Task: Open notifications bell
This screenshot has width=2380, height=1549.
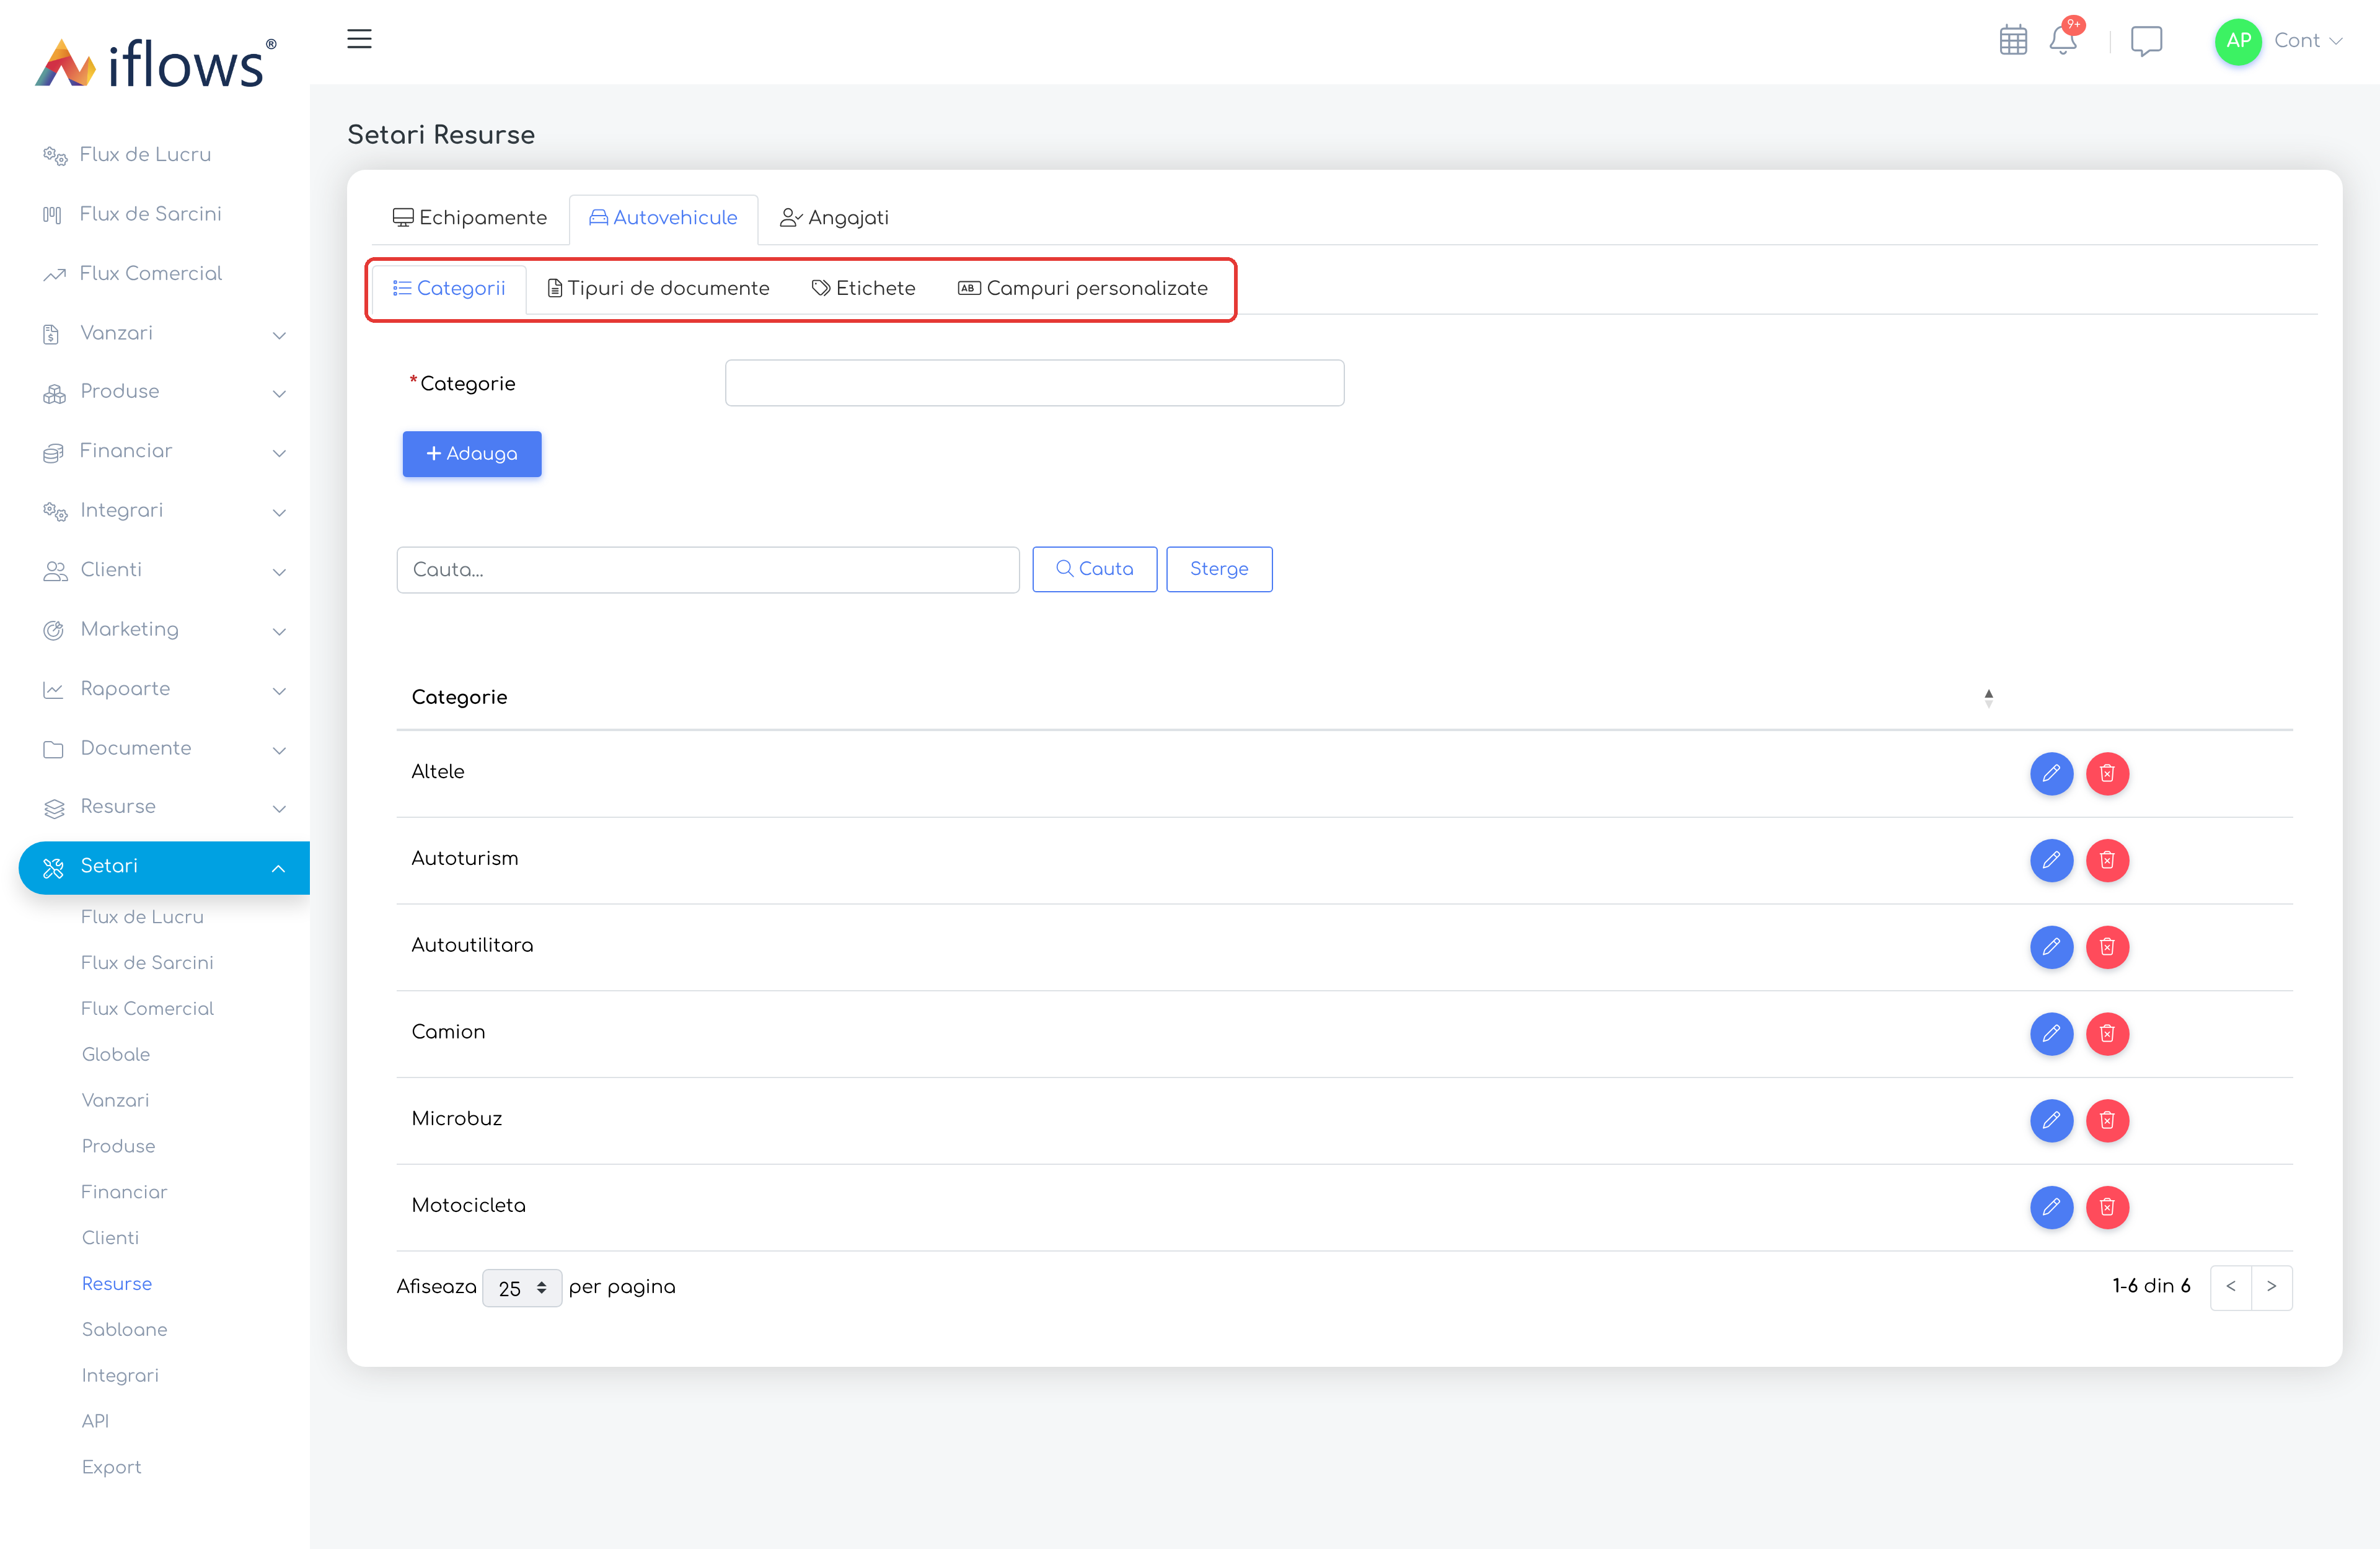Action: point(2063,39)
